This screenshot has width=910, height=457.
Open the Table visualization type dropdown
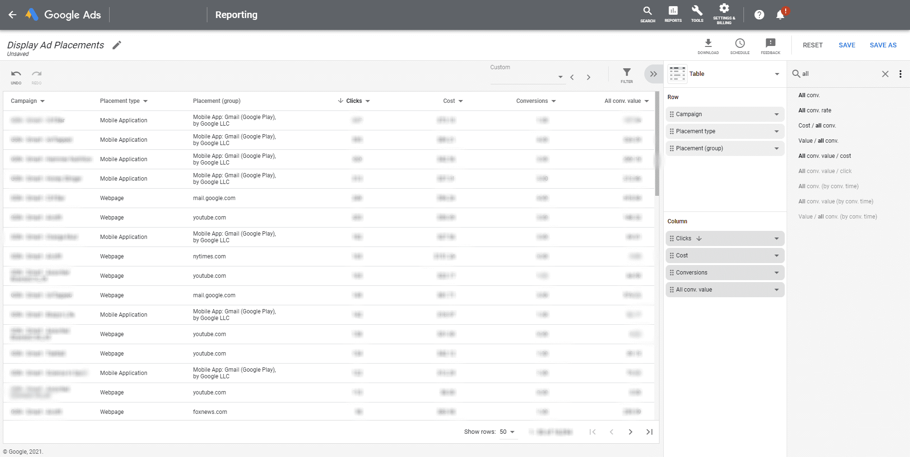tap(777, 74)
